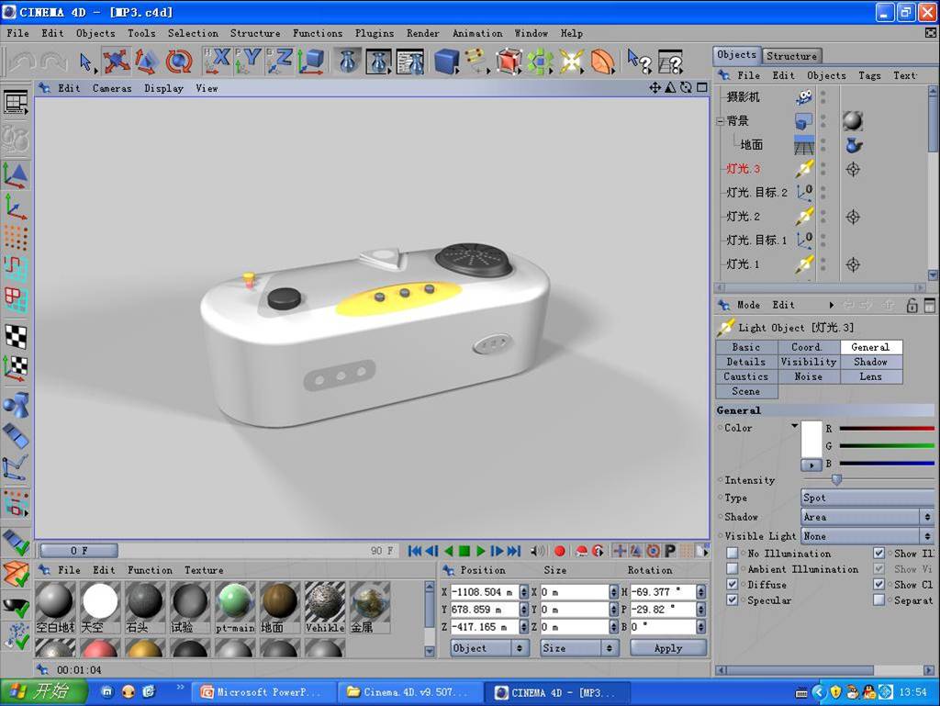Switch to the Structure tab

coord(791,56)
